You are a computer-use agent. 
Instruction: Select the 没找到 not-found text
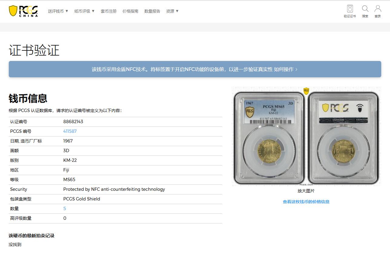click(x=15, y=245)
